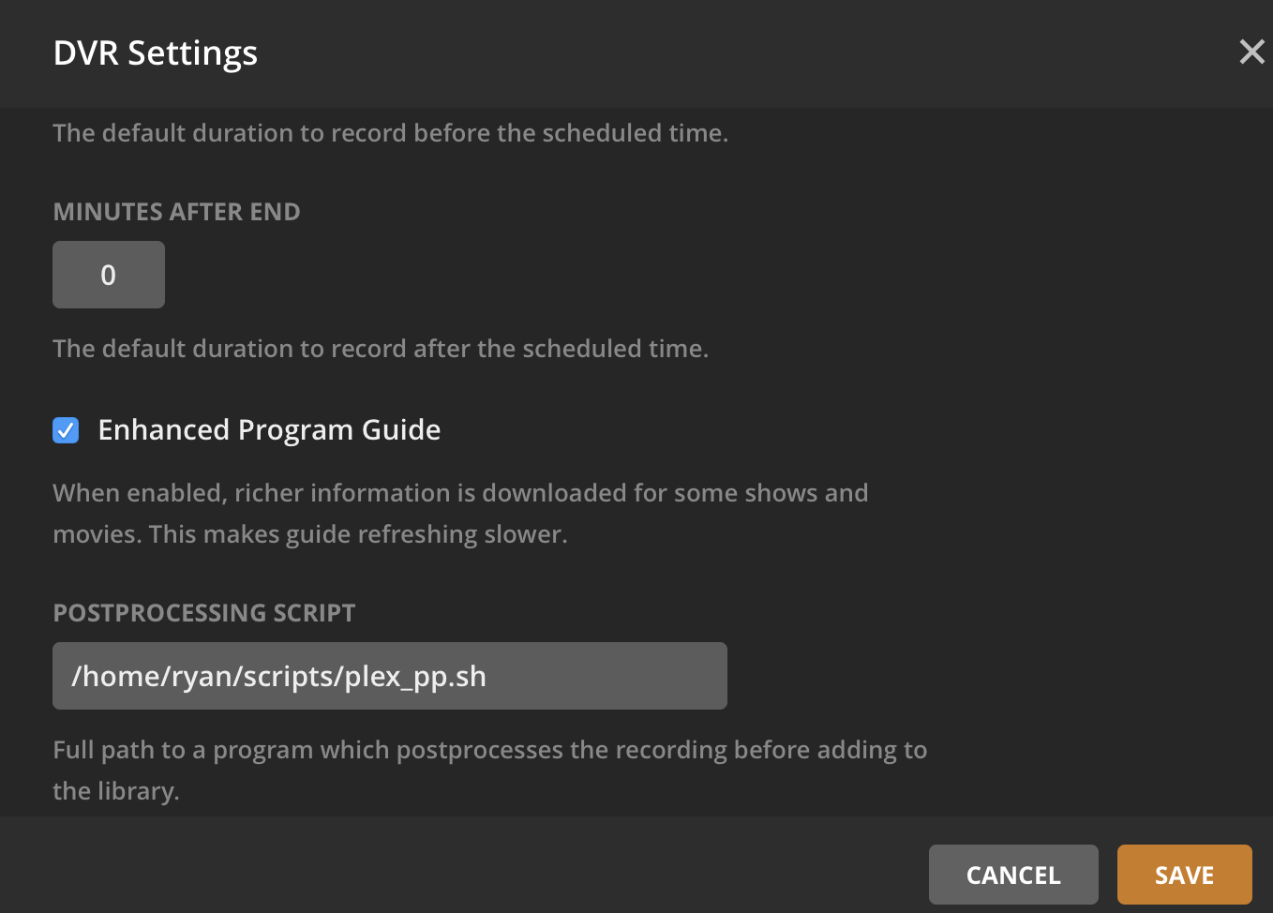Screen dimensions: 1273x913
Task: Click the DVR Settings dialog title
Action: click(x=156, y=53)
